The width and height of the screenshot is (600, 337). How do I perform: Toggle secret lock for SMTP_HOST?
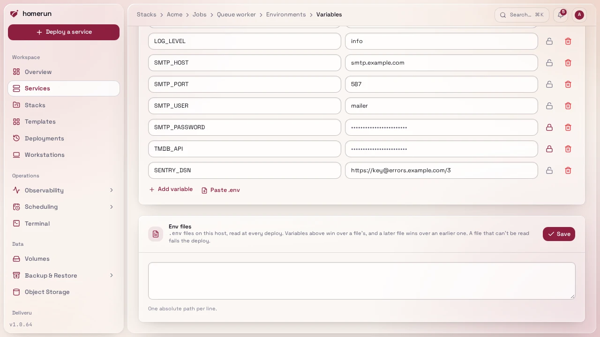tap(549, 63)
